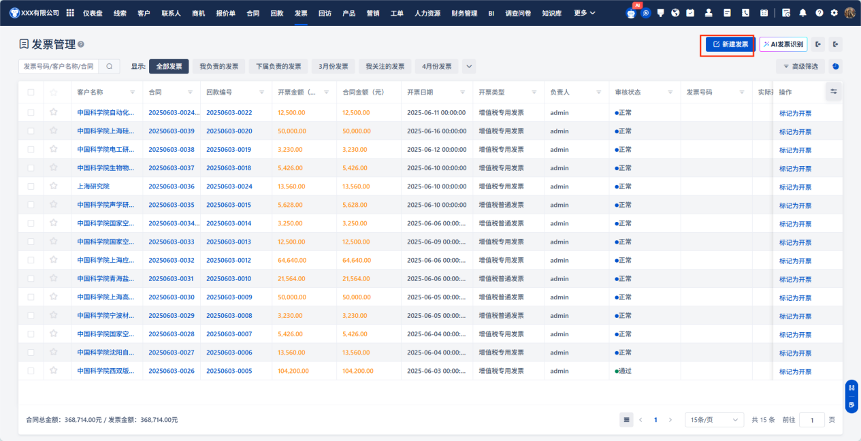The image size is (861, 441).
Task: Switch to 财务管理 in the top navigation
Action: (x=464, y=13)
